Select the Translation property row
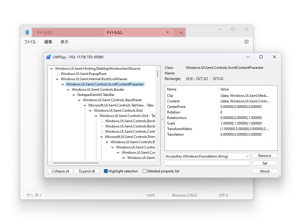 pyautogui.click(x=218, y=134)
